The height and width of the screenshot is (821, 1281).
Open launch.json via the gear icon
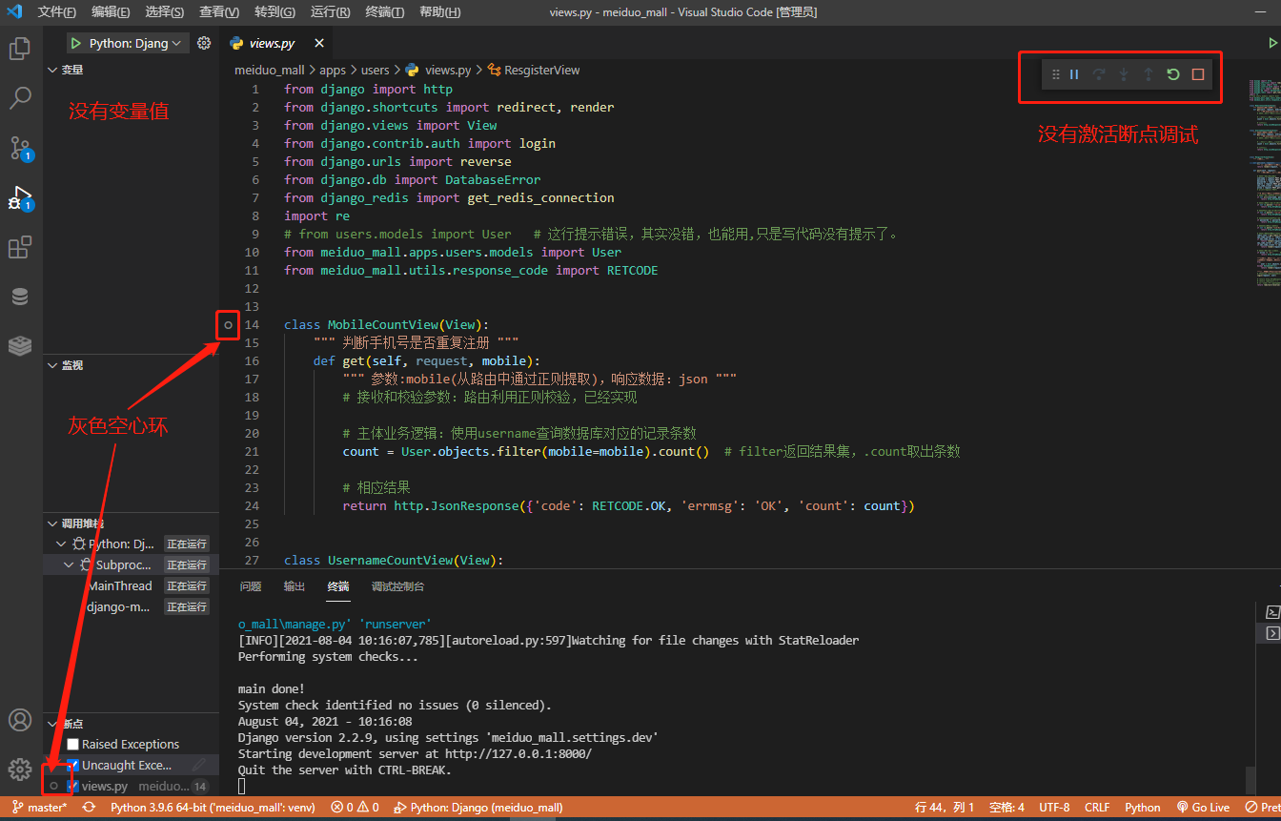point(204,43)
